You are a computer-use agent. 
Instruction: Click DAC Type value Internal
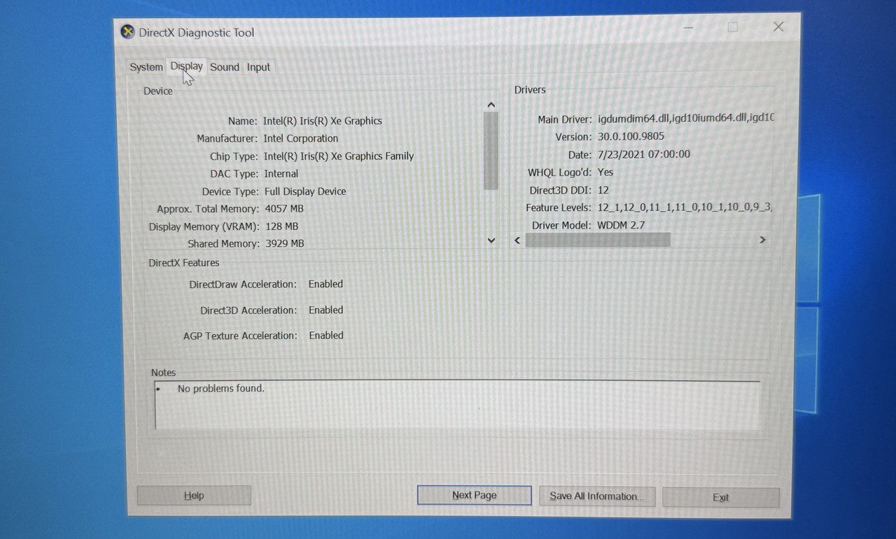click(x=281, y=173)
